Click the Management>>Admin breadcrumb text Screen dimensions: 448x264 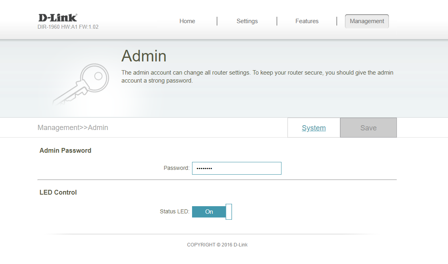[73, 128]
